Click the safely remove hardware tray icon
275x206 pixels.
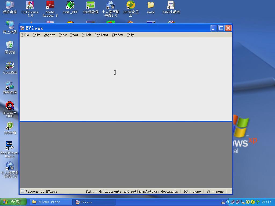pos(243,202)
